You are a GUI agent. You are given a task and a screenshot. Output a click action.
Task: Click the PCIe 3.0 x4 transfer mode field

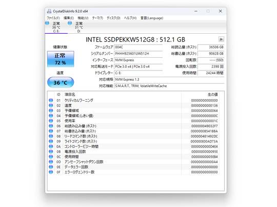coord(138,66)
